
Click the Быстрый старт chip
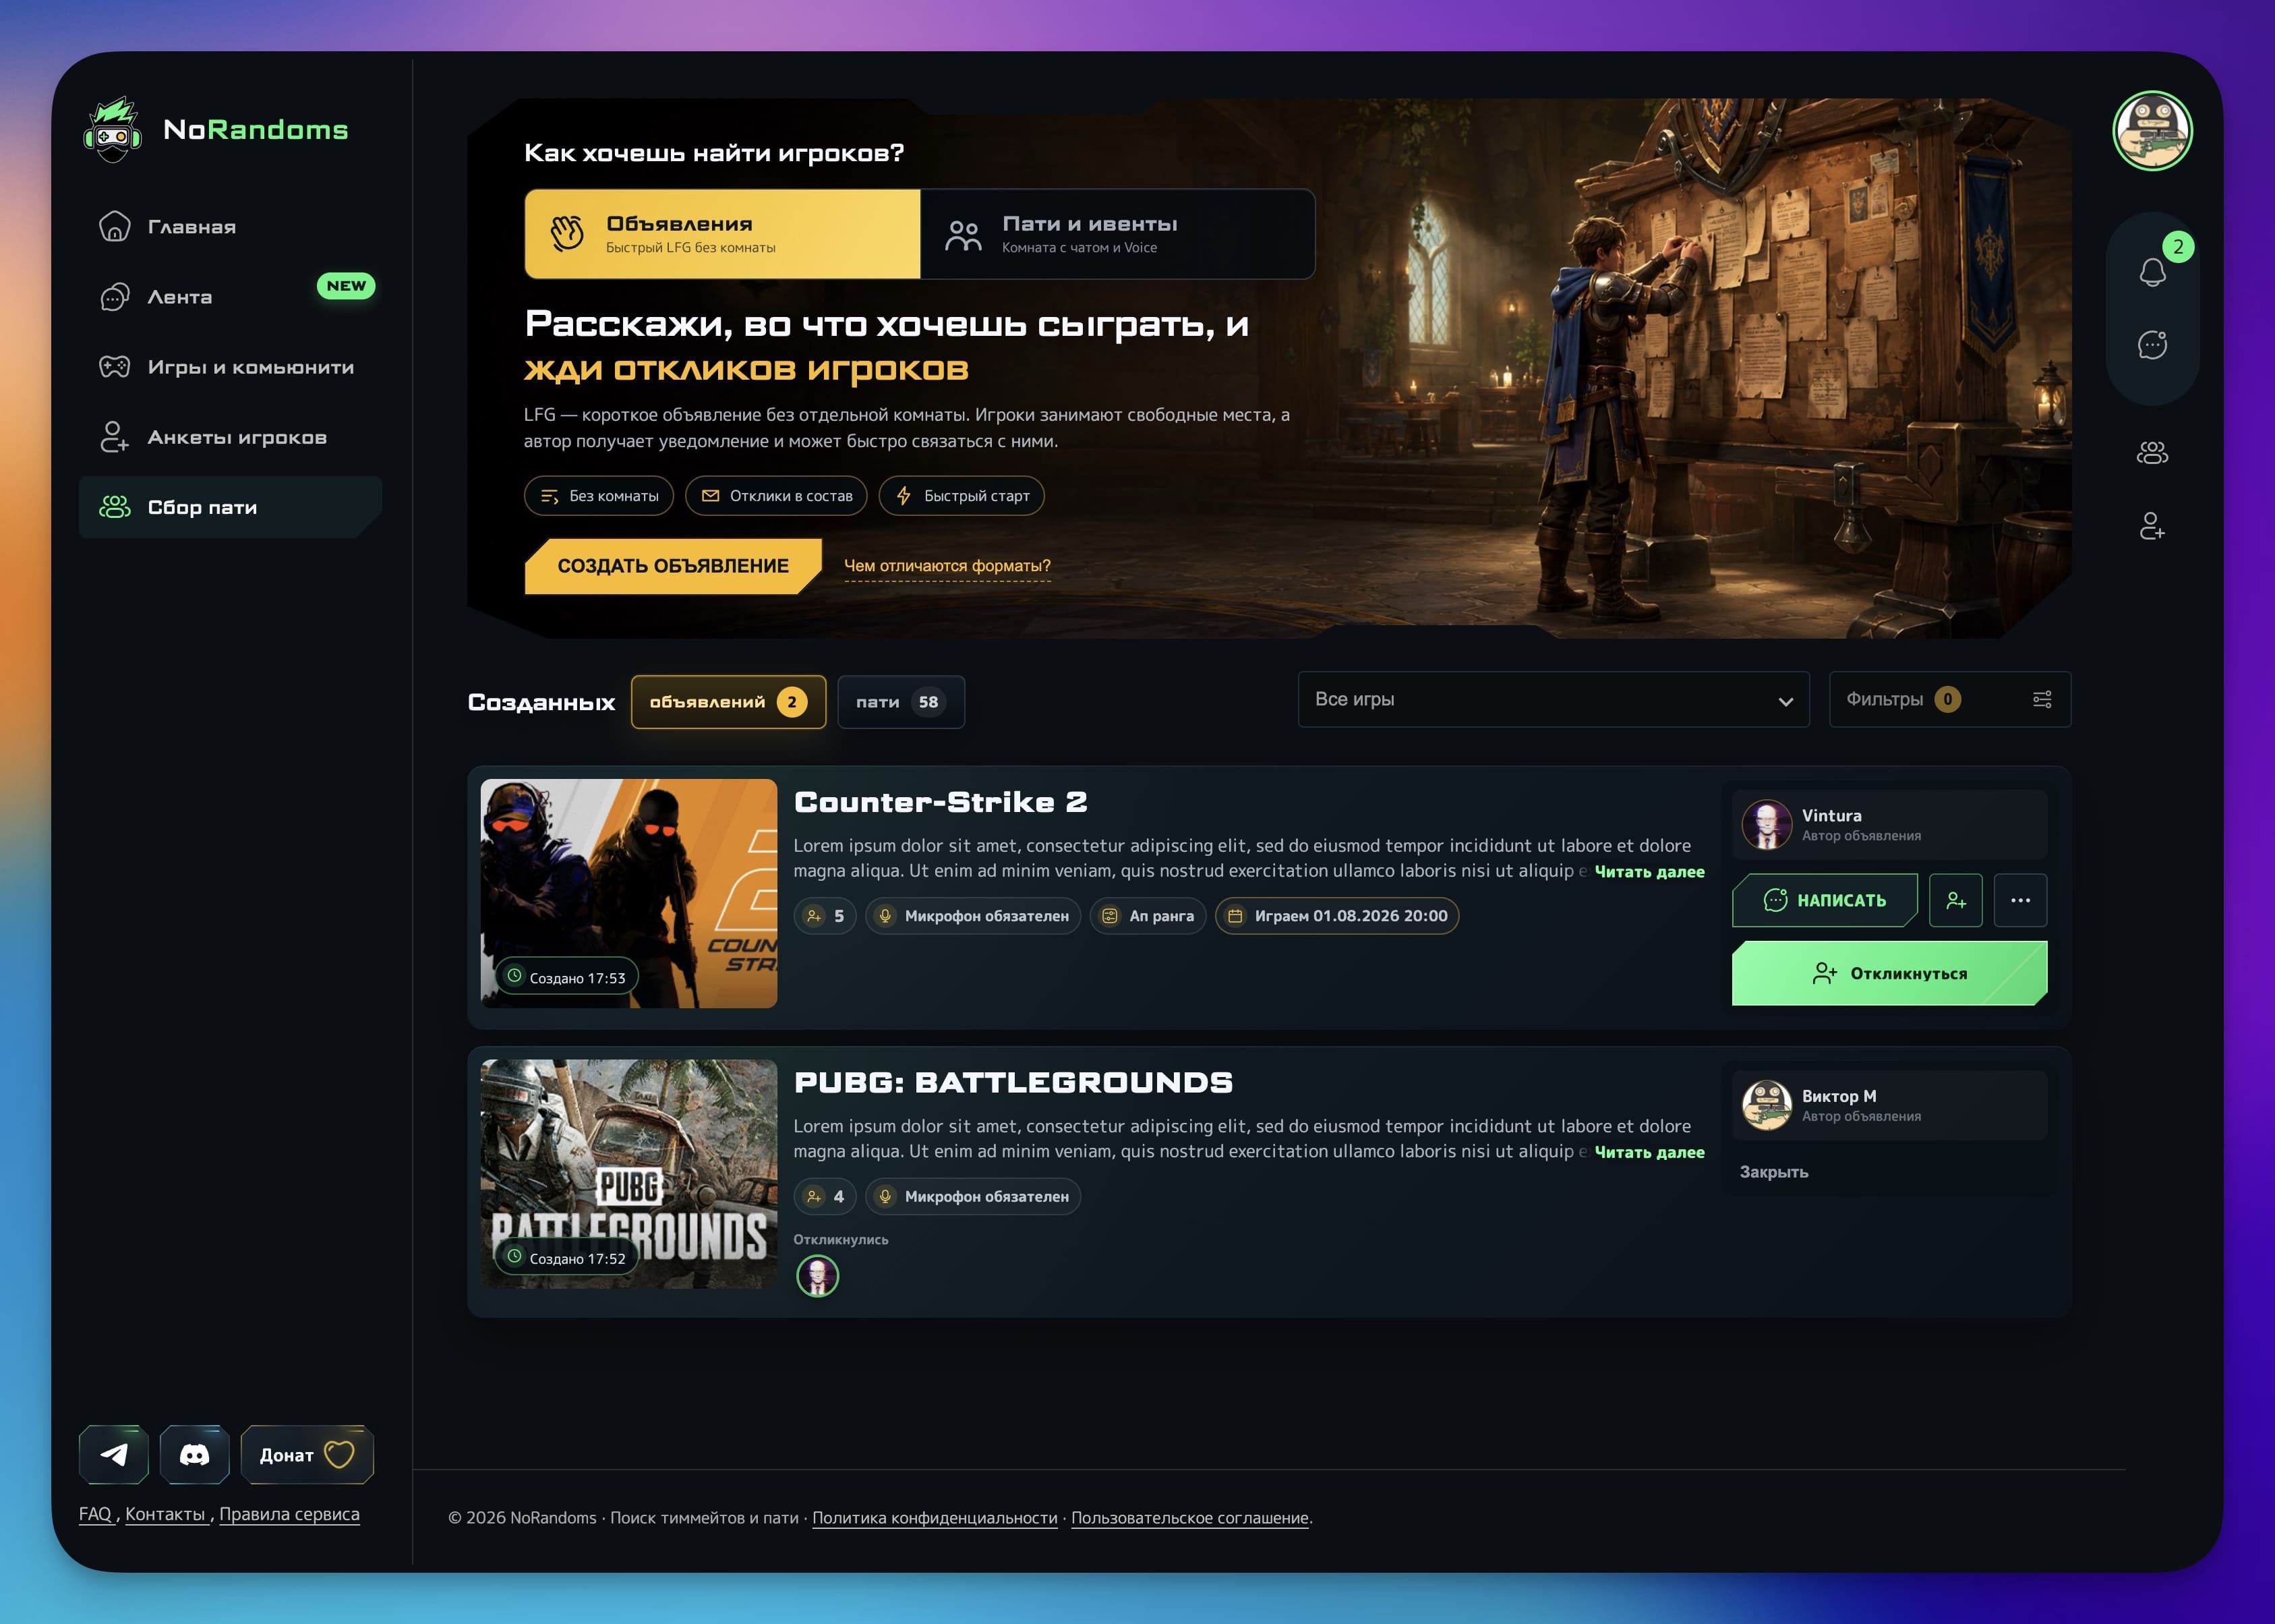coord(962,496)
